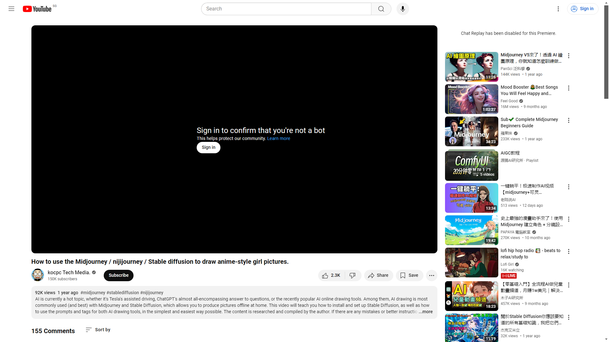Open Mood Booster Best Songs title
This screenshot has height=342, width=609.
point(529,91)
